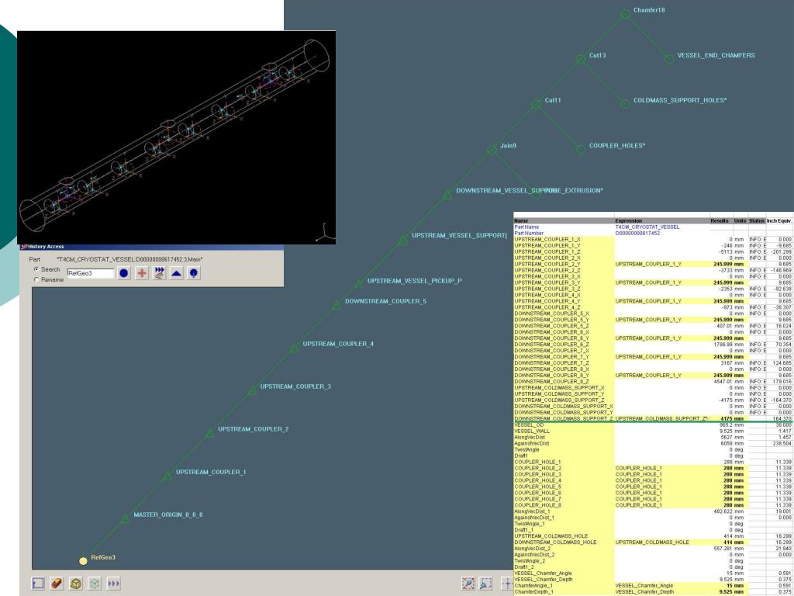Expand the Chamfer18 circle node
794x596 pixels.
(x=626, y=14)
